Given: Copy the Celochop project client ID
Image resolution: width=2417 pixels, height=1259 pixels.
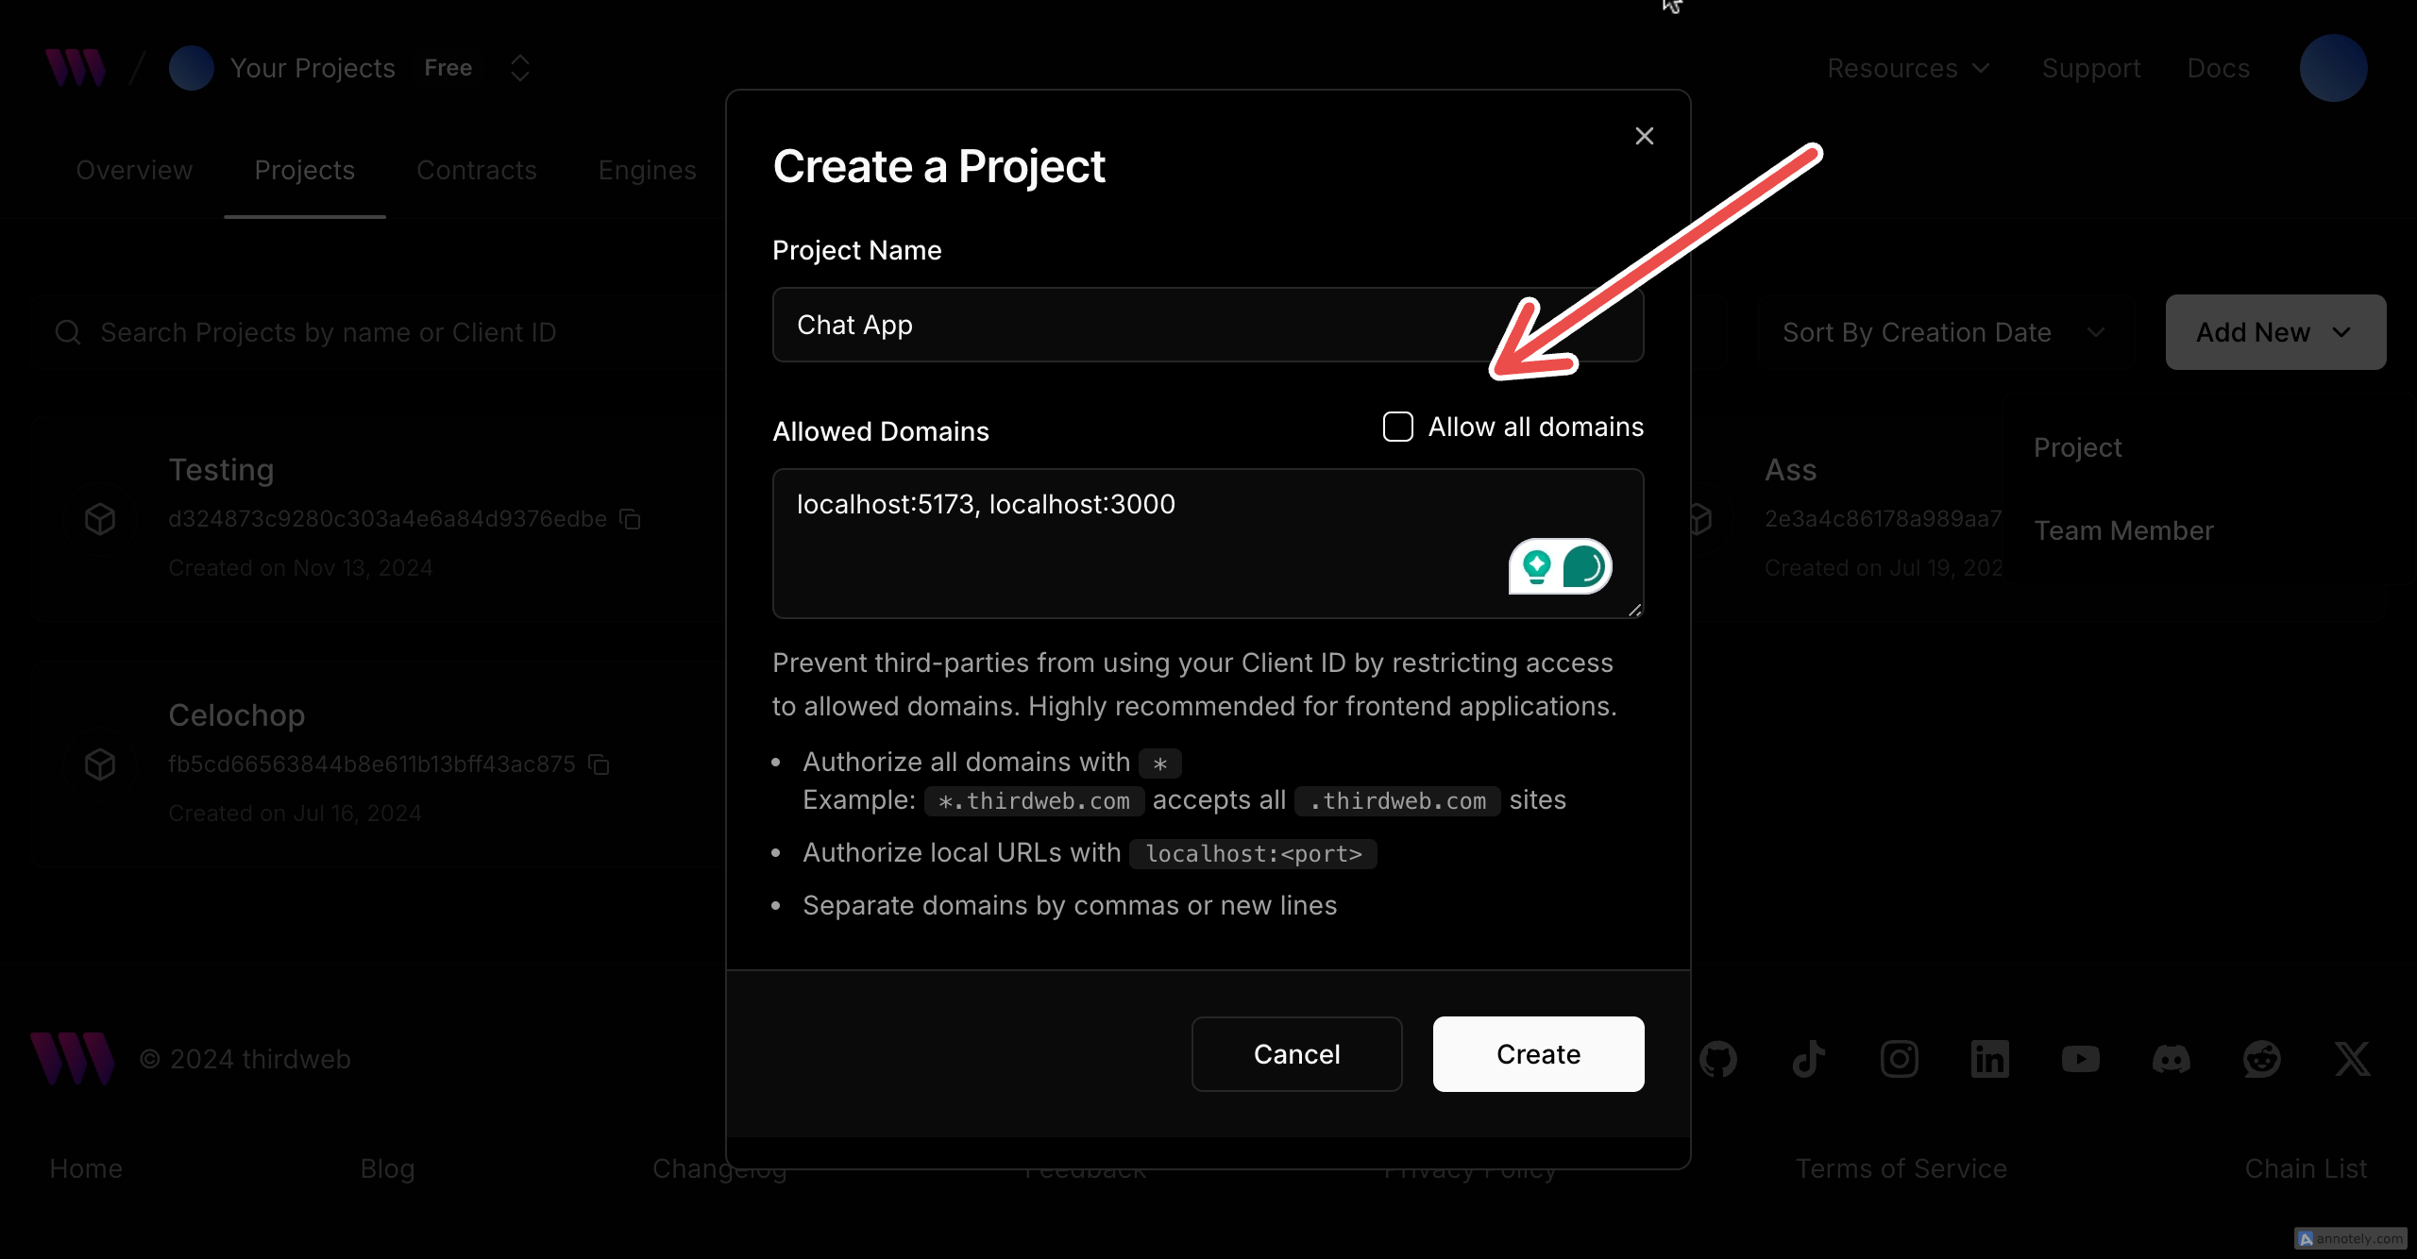Looking at the screenshot, I should [x=599, y=764].
